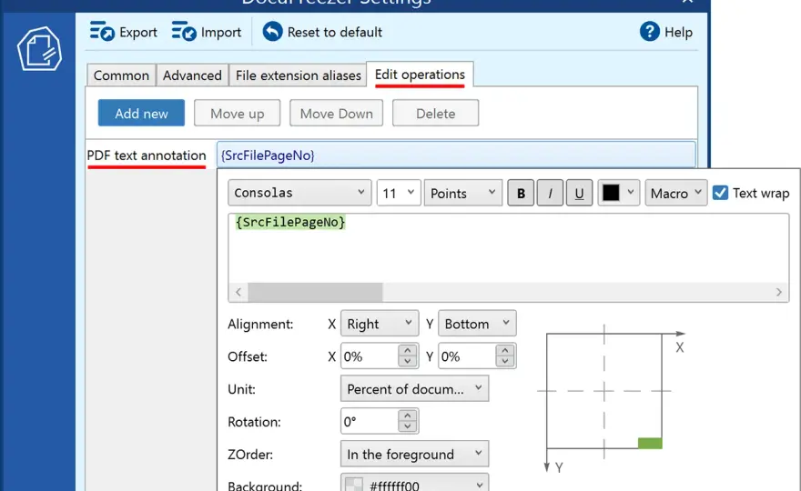This screenshot has width=801, height=491.
Task: Open the Y alignment Bottom dropdown
Action: click(477, 324)
